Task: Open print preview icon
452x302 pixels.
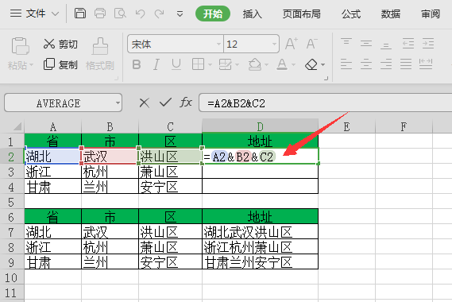Action: tap(120, 14)
